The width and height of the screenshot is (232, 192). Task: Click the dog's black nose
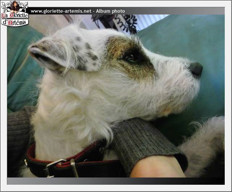pyautogui.click(x=196, y=69)
